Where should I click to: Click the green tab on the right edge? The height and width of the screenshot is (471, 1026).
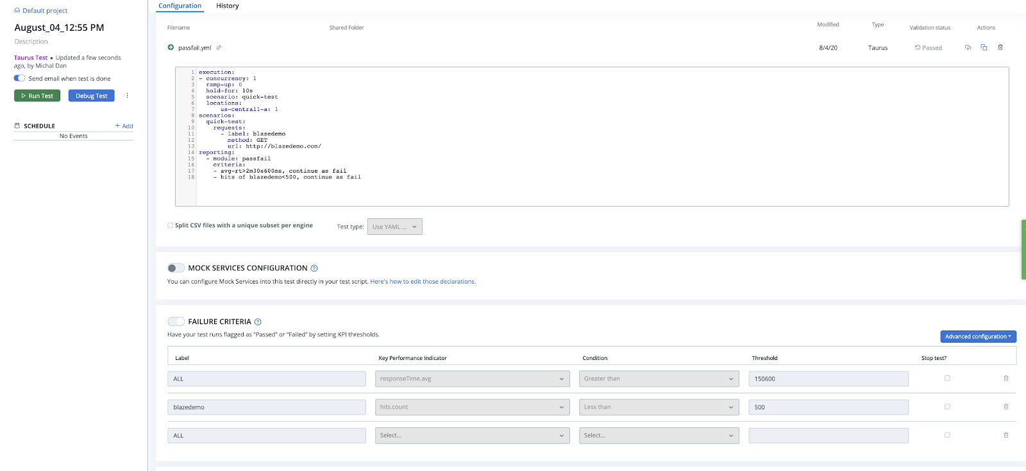coord(1023,250)
